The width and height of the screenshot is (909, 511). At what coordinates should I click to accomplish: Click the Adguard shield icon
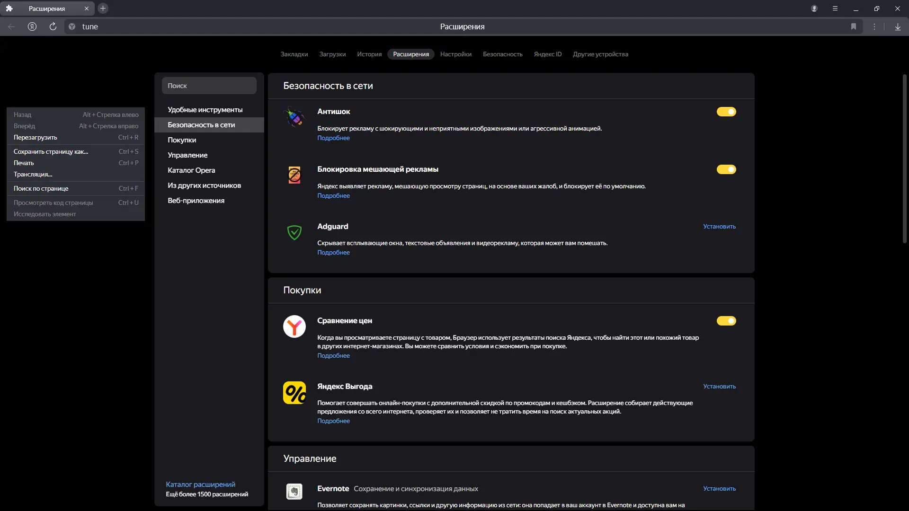(294, 232)
